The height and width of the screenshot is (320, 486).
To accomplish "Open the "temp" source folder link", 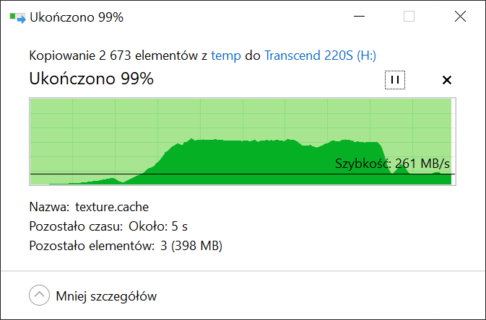I will tap(227, 55).
